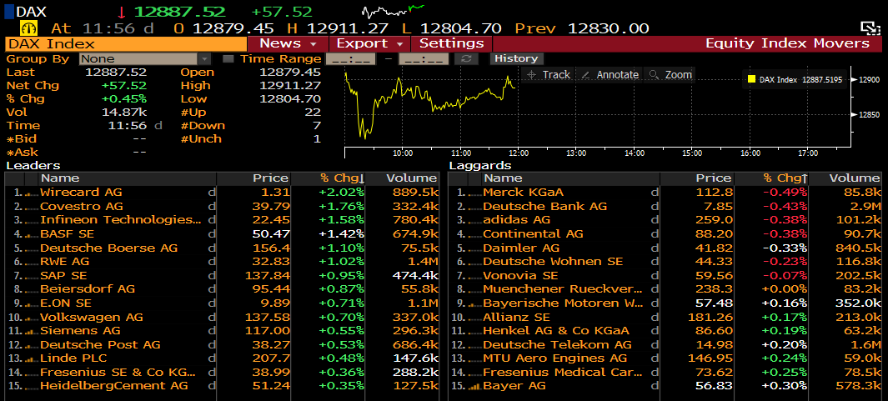Image resolution: width=888 pixels, height=401 pixels.
Task: Click Laggards Price column header
Action: point(696,178)
